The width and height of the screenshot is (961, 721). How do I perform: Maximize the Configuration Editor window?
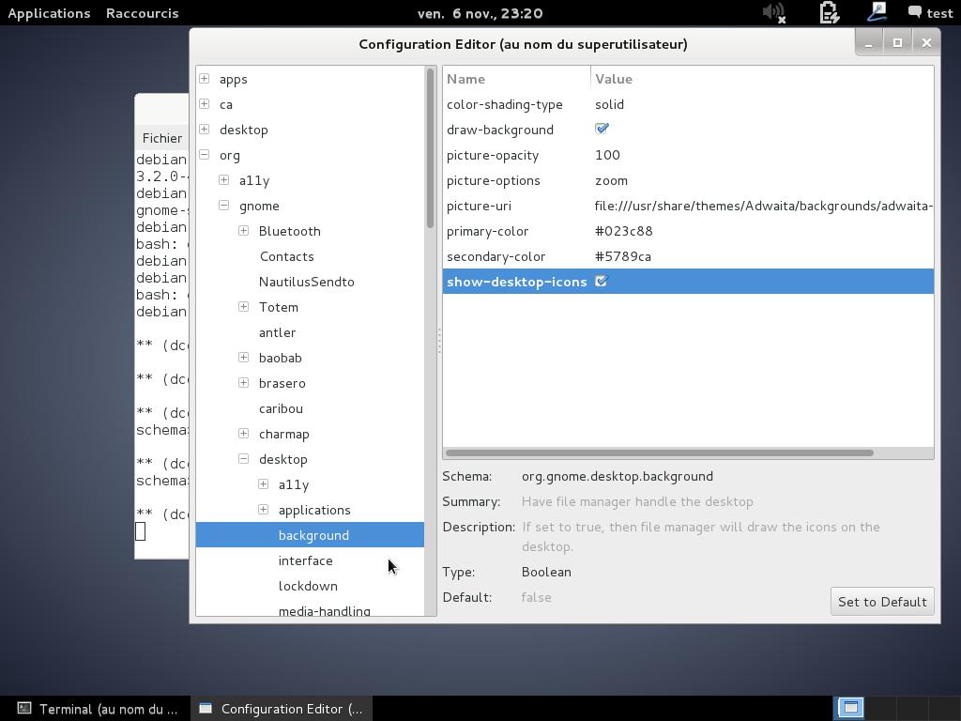(x=897, y=42)
